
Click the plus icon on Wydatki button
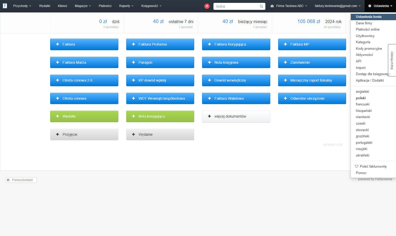click(58, 116)
